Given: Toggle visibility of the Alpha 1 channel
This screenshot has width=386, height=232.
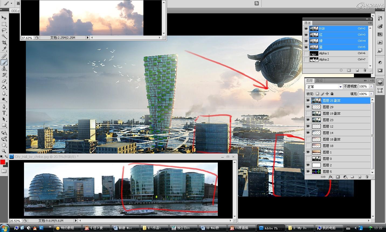Looking at the screenshot, I should coord(306,53).
